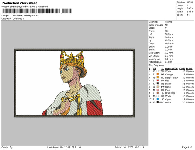195x150 pixels.
Task: Click the Right value '86.5 mm'
Action: click(x=170, y=37)
